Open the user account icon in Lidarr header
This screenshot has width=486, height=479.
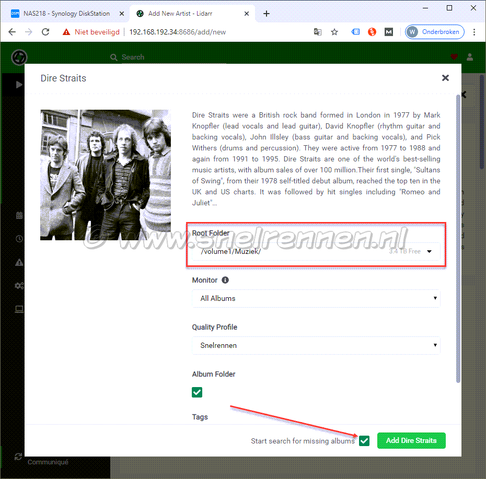click(470, 57)
